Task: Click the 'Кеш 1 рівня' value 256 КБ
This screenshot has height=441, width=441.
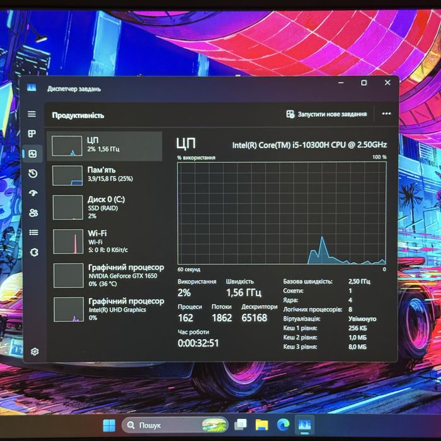Action: pos(357,328)
